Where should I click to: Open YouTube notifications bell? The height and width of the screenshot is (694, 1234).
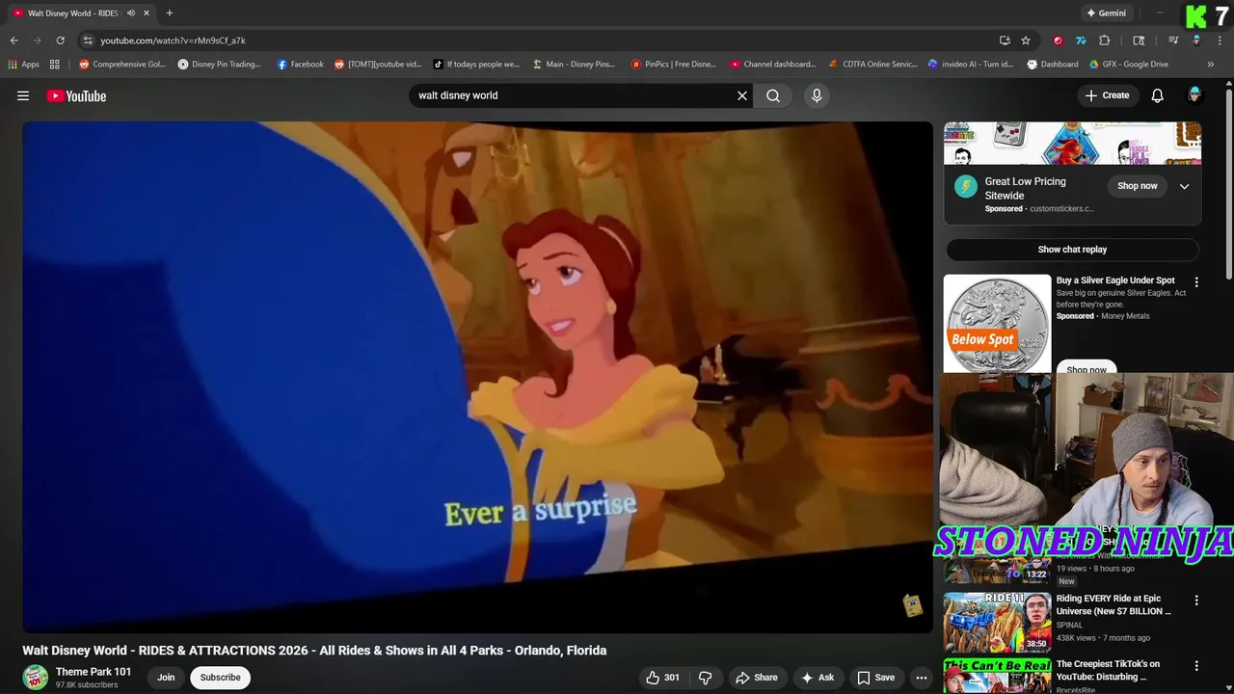click(x=1158, y=95)
